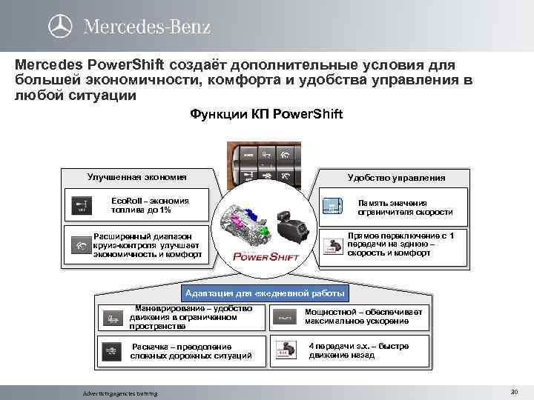The image size is (534, 400).
Task: Click 'Расширенный диапазон круиз-контроля' text
Action: click(x=148, y=245)
